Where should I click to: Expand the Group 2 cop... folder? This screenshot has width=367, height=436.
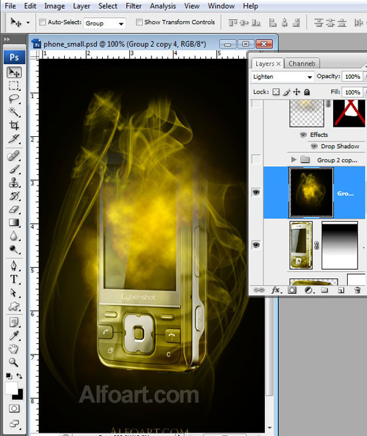tap(294, 160)
